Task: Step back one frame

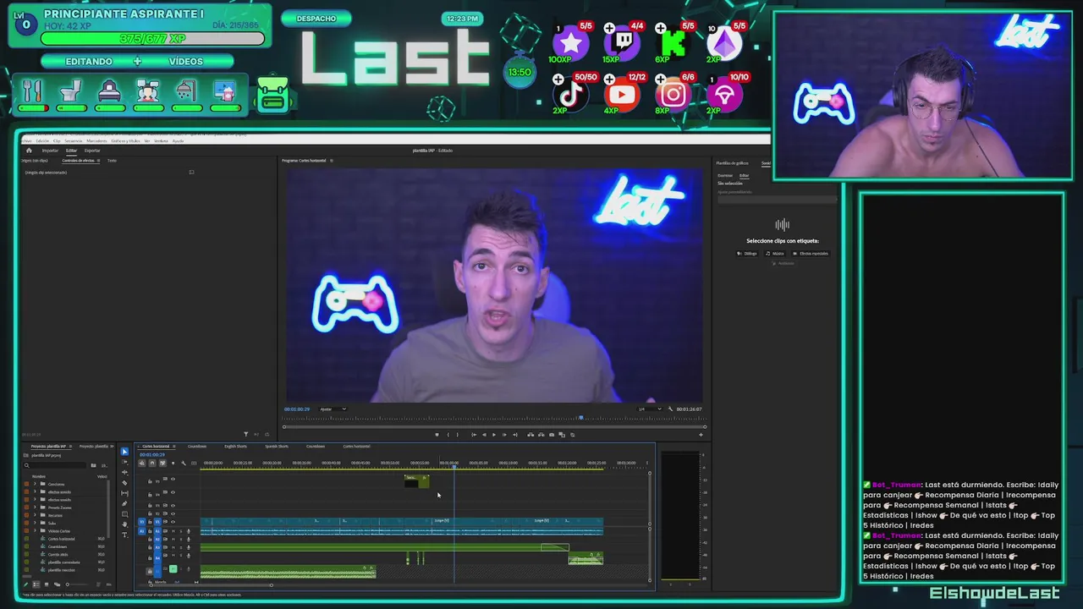Action: (484, 435)
